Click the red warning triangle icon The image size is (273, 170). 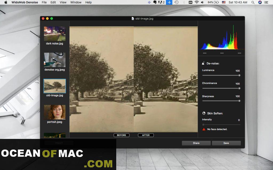coord(204,129)
